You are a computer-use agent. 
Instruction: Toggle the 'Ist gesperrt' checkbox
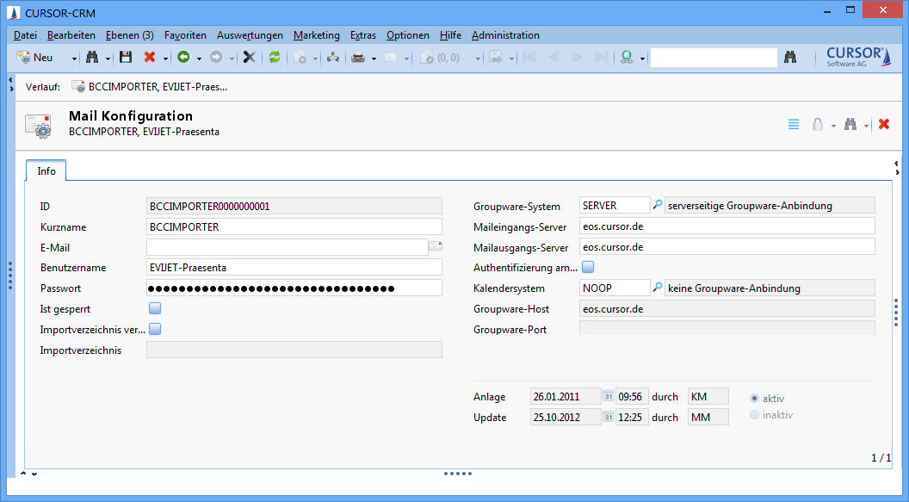[x=155, y=308]
